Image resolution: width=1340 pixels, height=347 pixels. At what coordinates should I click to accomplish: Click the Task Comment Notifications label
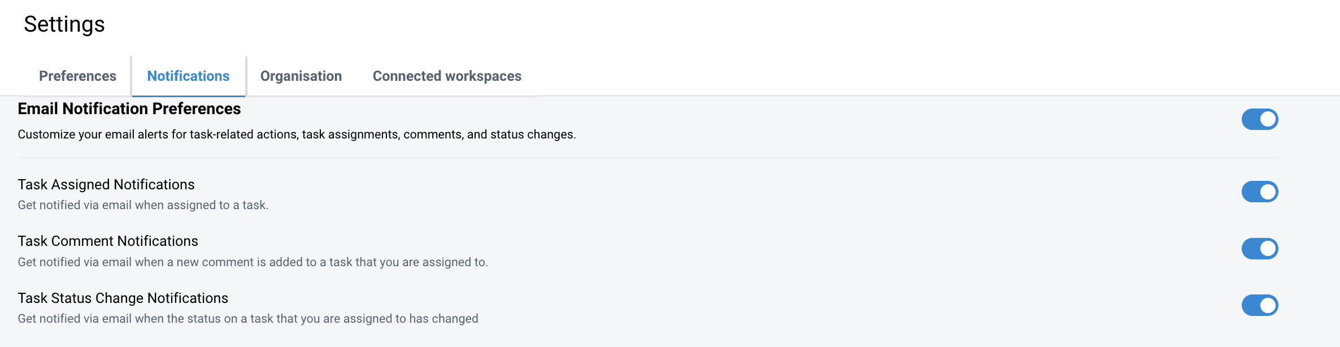[108, 241]
